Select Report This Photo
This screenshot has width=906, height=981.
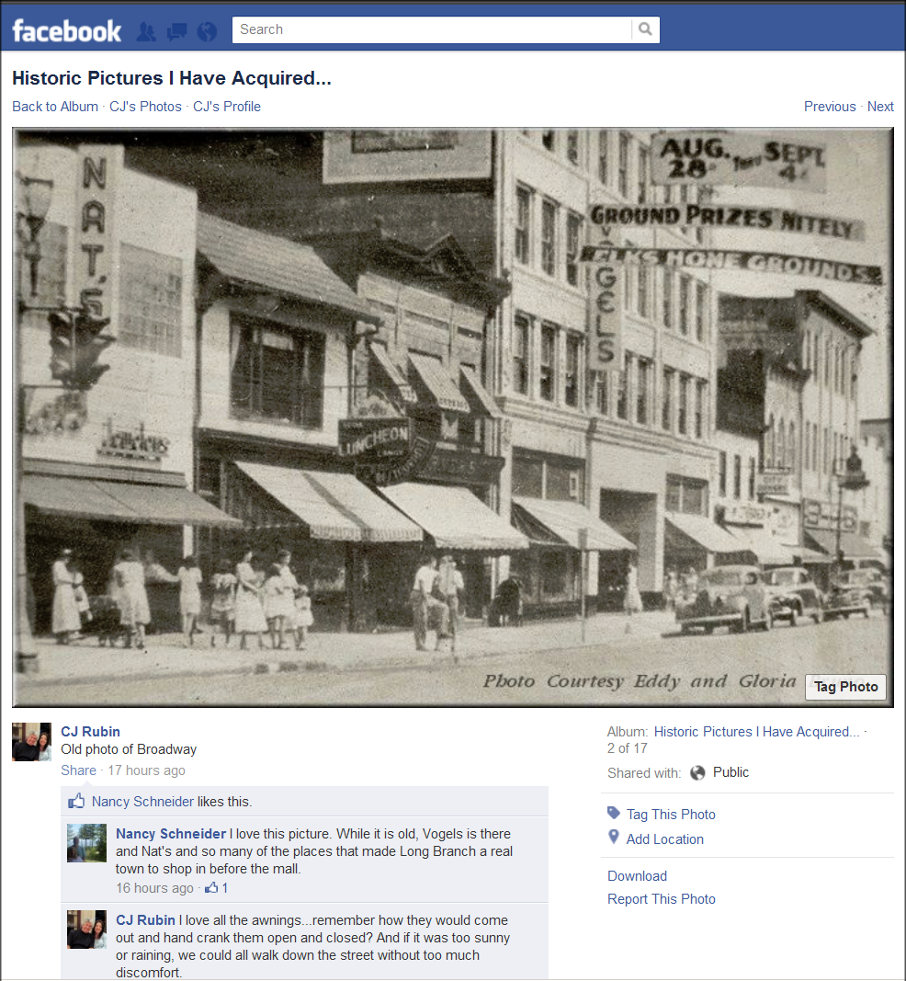pyautogui.click(x=662, y=899)
